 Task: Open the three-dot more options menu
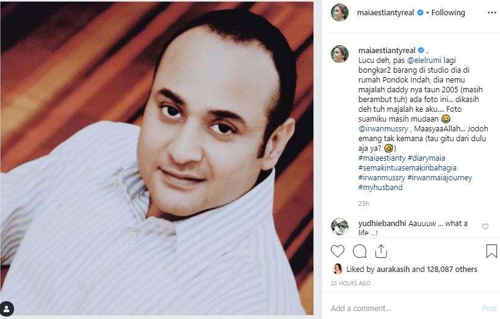click(x=492, y=13)
